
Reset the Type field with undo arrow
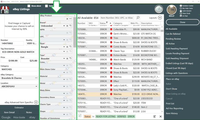[x=70, y=58]
